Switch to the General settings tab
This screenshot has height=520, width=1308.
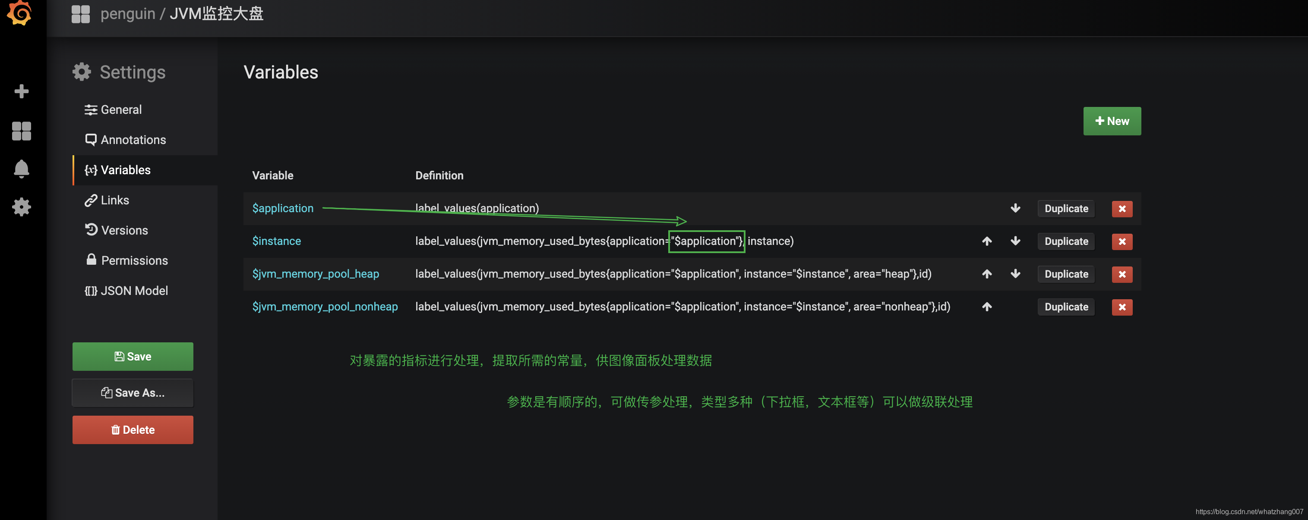[x=121, y=110]
